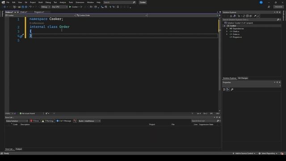The height and width of the screenshot is (161, 286).
Task: Click the search magnifier in title bar
Action: (134, 2)
